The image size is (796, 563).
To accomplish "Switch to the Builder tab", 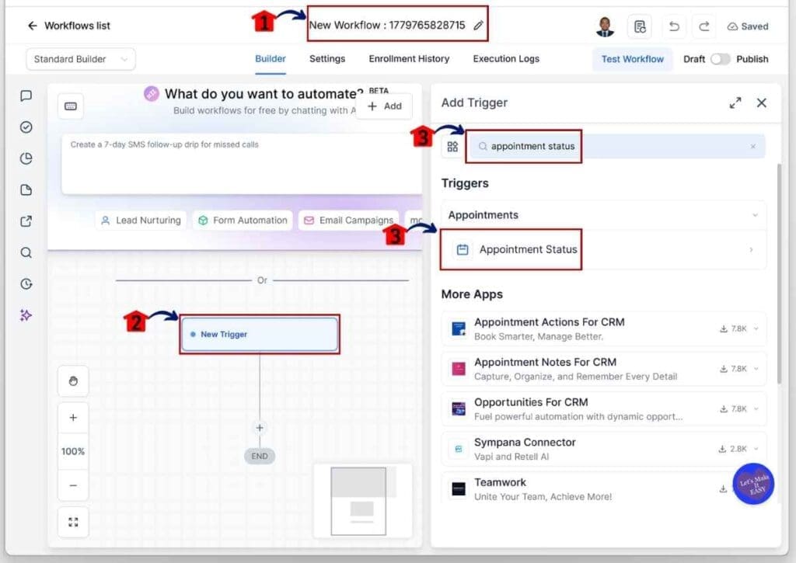I will pyautogui.click(x=270, y=59).
